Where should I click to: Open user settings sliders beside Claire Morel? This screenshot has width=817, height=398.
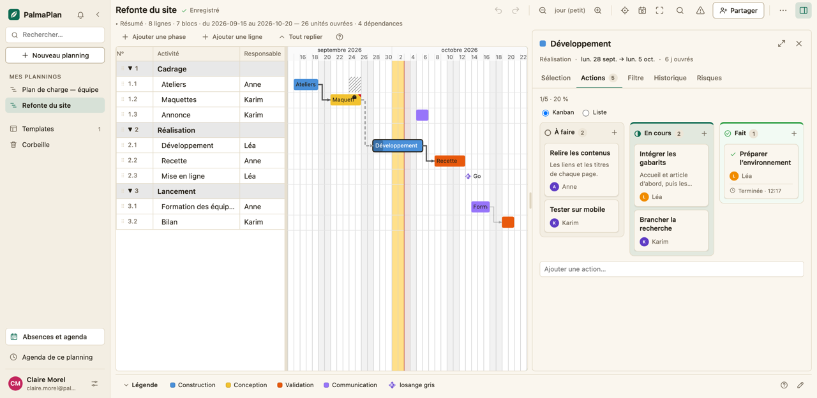pos(94,383)
